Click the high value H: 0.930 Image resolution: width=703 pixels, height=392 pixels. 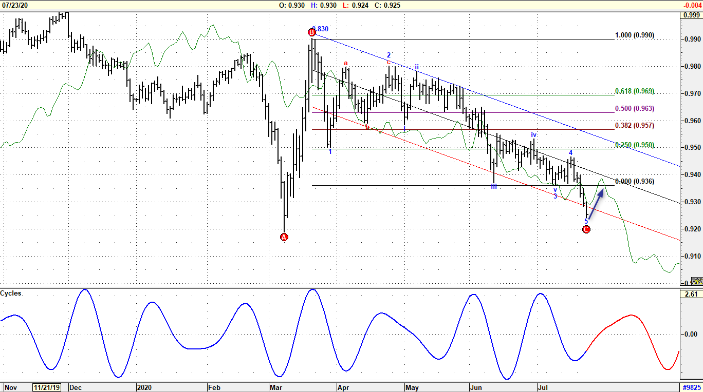pos(324,5)
